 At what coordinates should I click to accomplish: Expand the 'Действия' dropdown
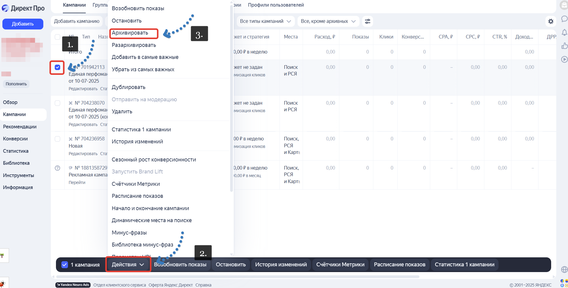[128, 265]
